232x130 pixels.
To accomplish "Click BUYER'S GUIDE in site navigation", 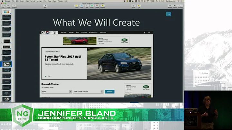I will tap(93, 32).
